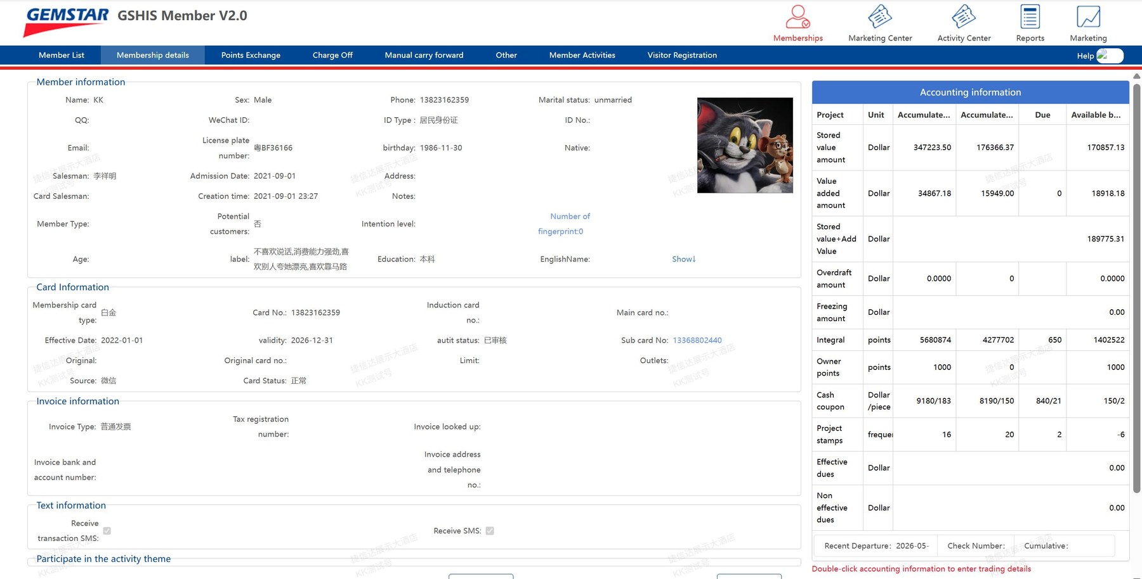Click the Unit column header

click(x=877, y=115)
